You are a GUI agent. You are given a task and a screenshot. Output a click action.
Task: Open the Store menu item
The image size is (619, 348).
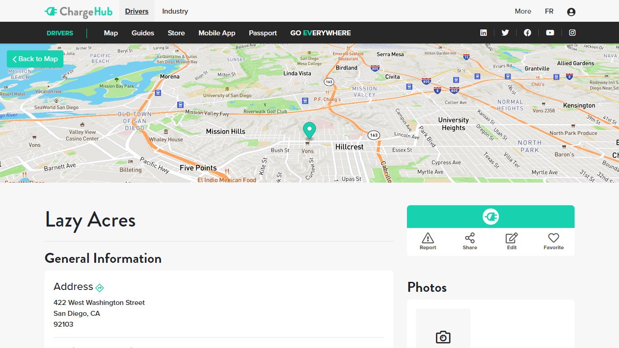pos(176,33)
